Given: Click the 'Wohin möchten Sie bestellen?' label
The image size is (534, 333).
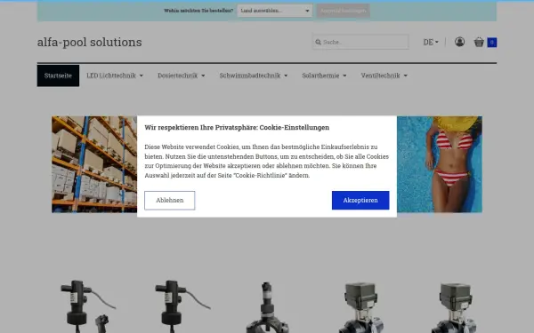Looking at the screenshot, I should 198,11.
